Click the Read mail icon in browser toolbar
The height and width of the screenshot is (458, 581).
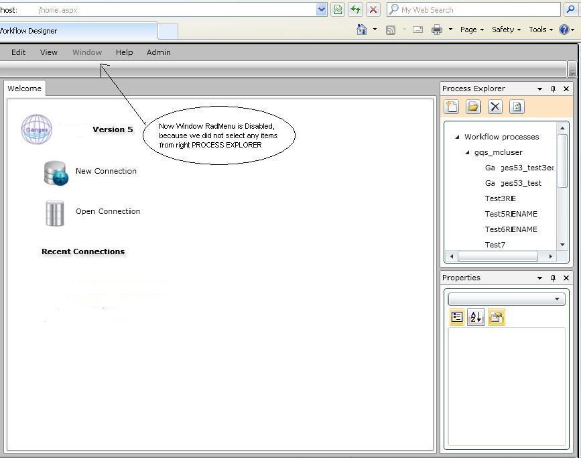point(417,30)
